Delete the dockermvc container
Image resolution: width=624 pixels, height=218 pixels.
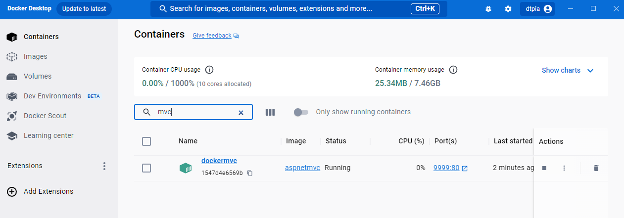click(x=596, y=168)
